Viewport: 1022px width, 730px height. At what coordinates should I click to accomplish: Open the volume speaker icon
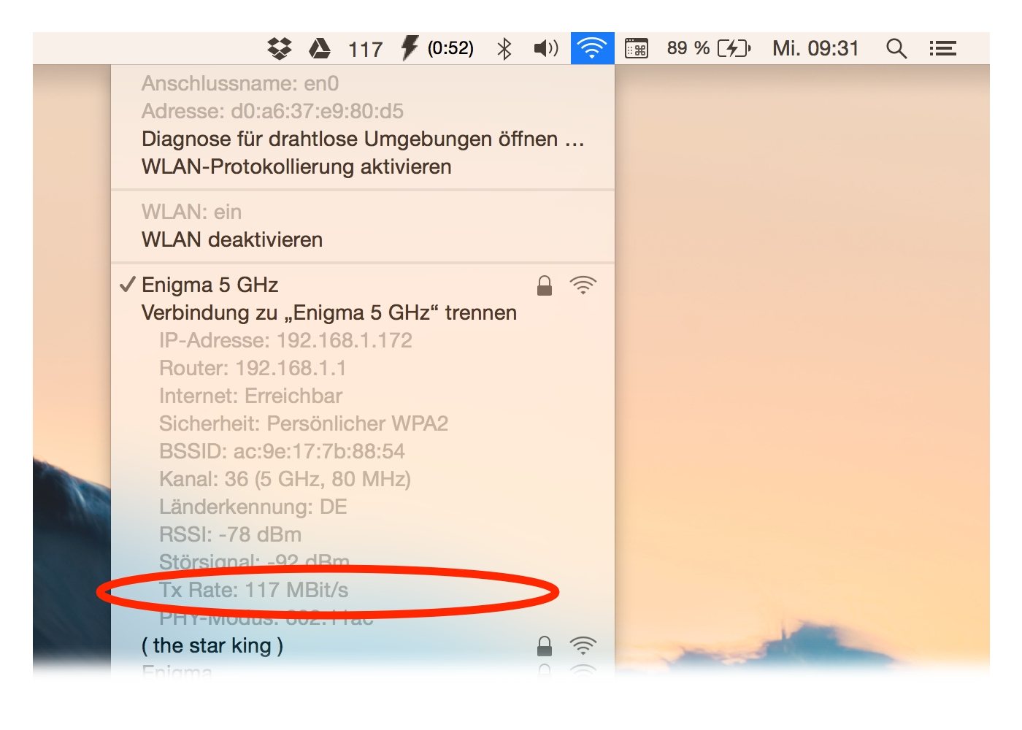click(545, 48)
